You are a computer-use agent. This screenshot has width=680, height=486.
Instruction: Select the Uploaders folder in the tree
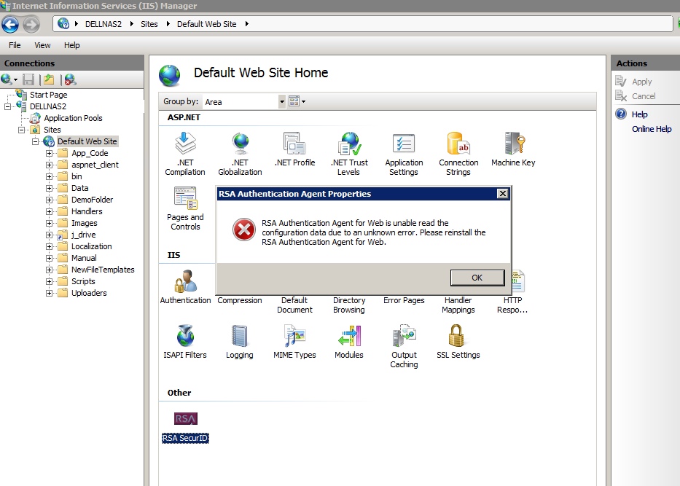(x=89, y=293)
